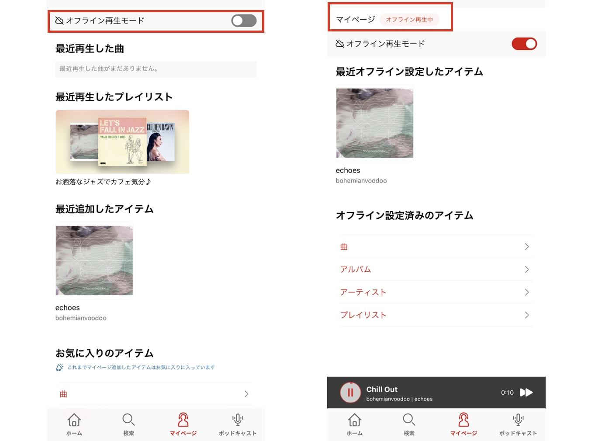Select the offline アーティスト row
Viewport: 595px width, 441px height.
[436, 292]
